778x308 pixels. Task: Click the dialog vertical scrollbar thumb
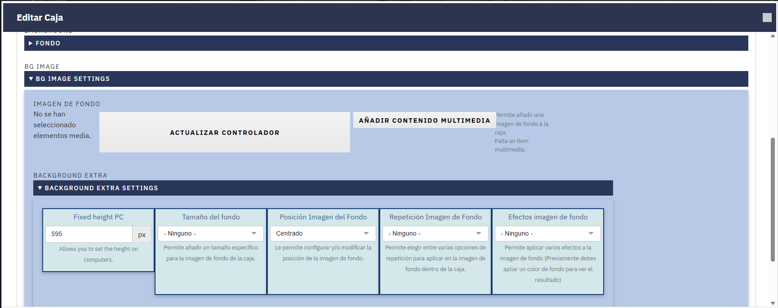pyautogui.click(x=773, y=199)
